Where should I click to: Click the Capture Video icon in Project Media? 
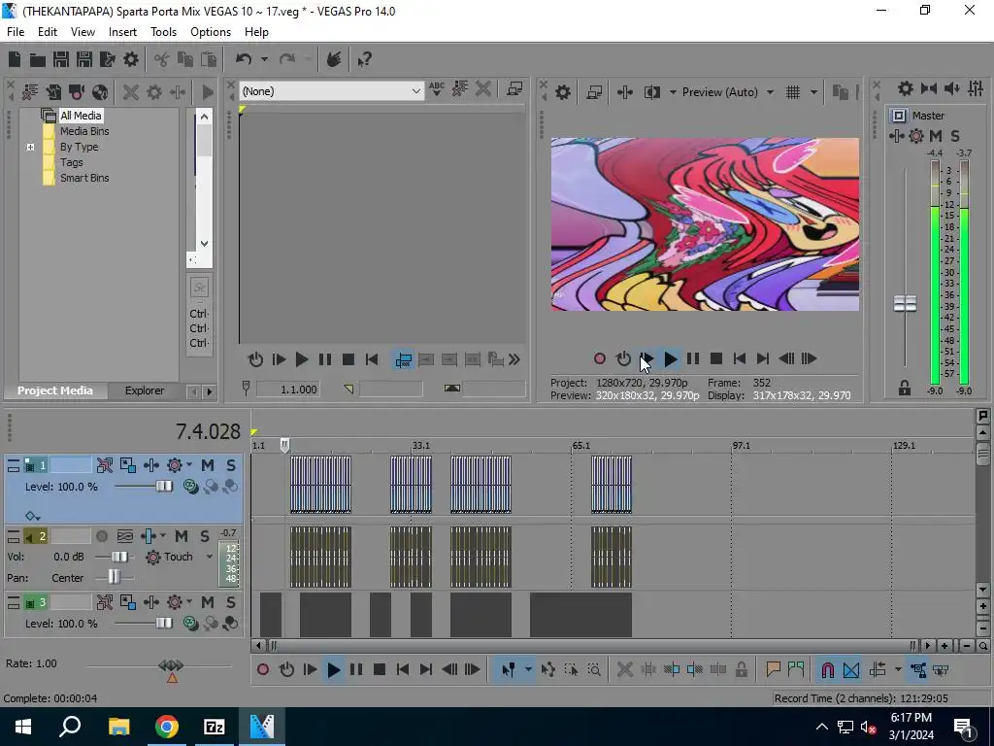pyautogui.click(x=77, y=92)
